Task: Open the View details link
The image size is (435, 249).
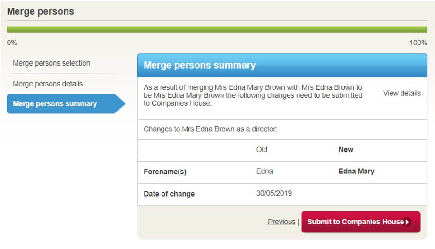Action: tap(401, 93)
